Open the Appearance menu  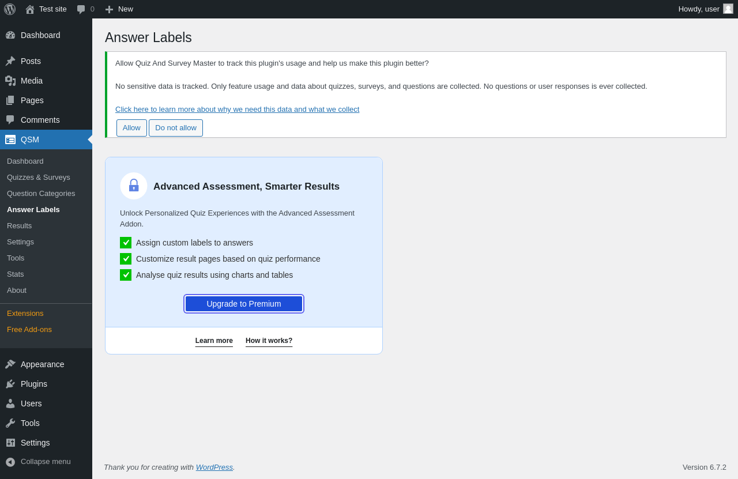click(x=46, y=364)
